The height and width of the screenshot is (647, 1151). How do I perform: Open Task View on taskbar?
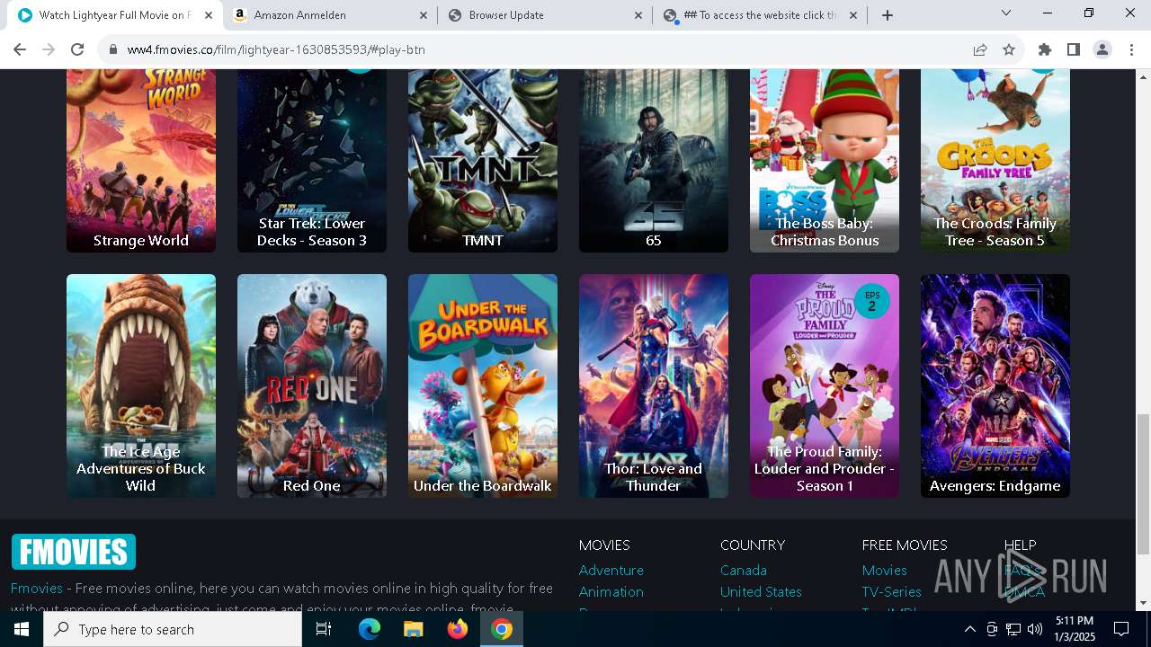(x=324, y=629)
